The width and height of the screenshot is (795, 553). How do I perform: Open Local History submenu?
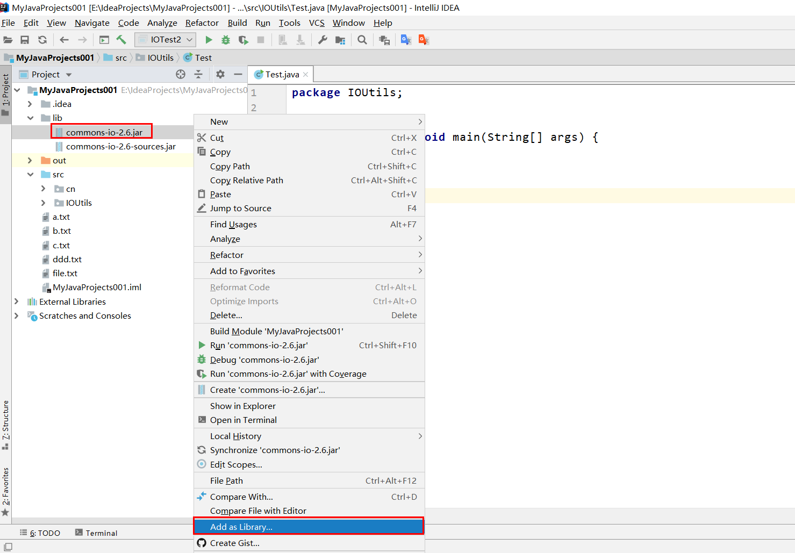(x=309, y=436)
